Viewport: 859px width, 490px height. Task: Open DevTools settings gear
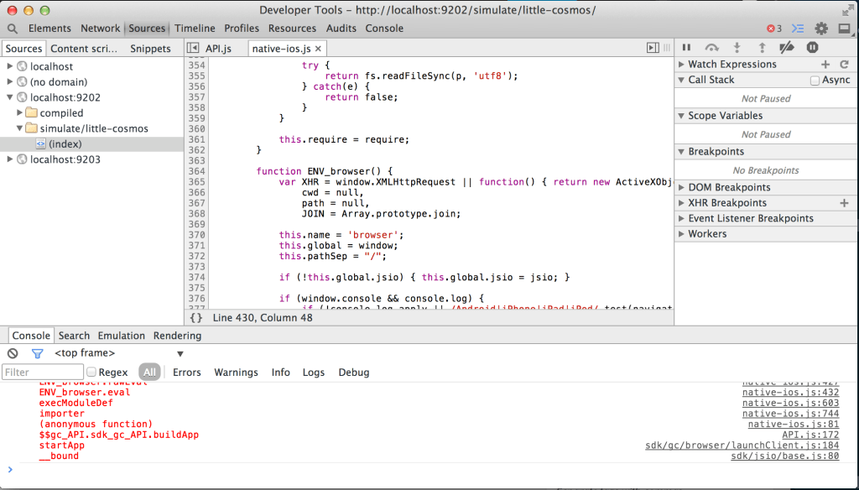(x=821, y=29)
